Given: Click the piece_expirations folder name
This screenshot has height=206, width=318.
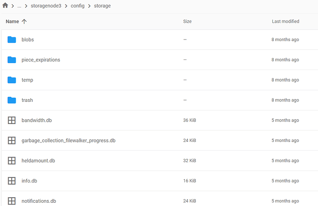Looking at the screenshot, I should [x=41, y=60].
